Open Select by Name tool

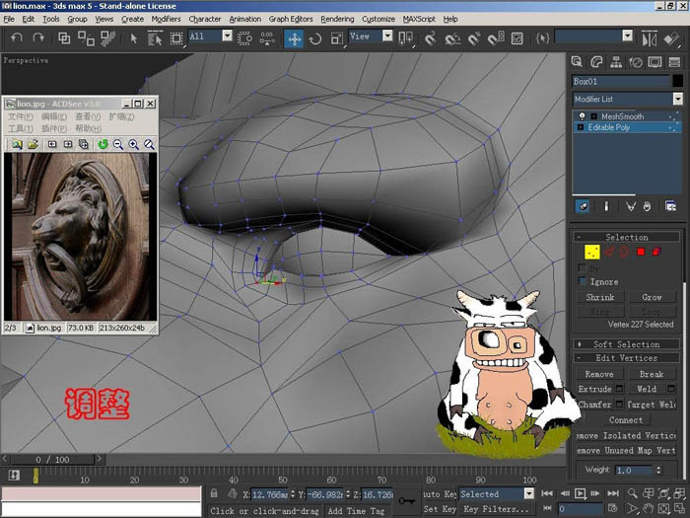[x=155, y=38]
